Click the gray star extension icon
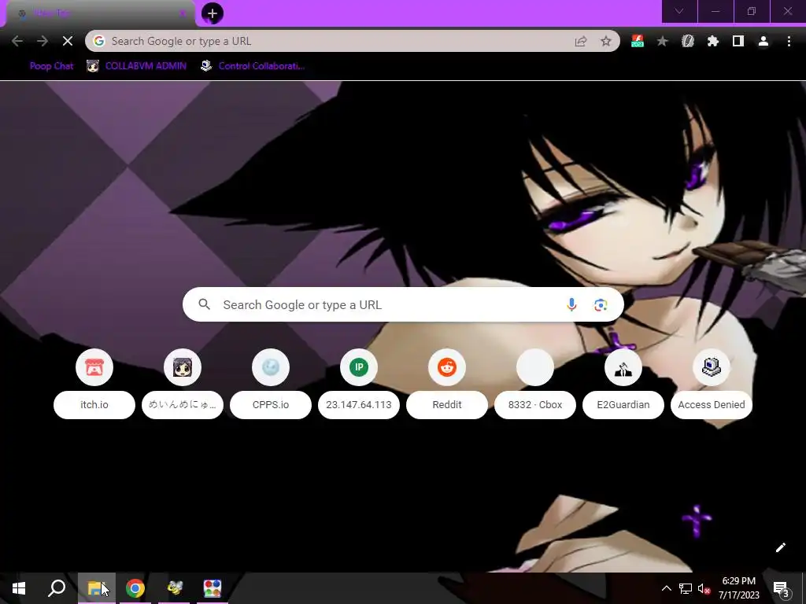Screen dimensions: 806x604 coord(663,41)
